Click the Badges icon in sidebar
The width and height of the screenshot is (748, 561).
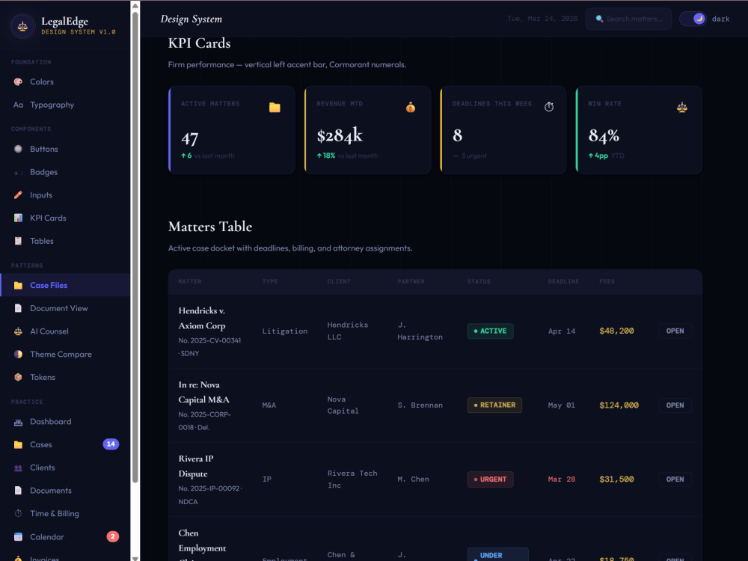(x=18, y=172)
